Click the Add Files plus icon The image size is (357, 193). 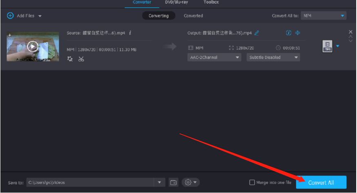pos(10,16)
